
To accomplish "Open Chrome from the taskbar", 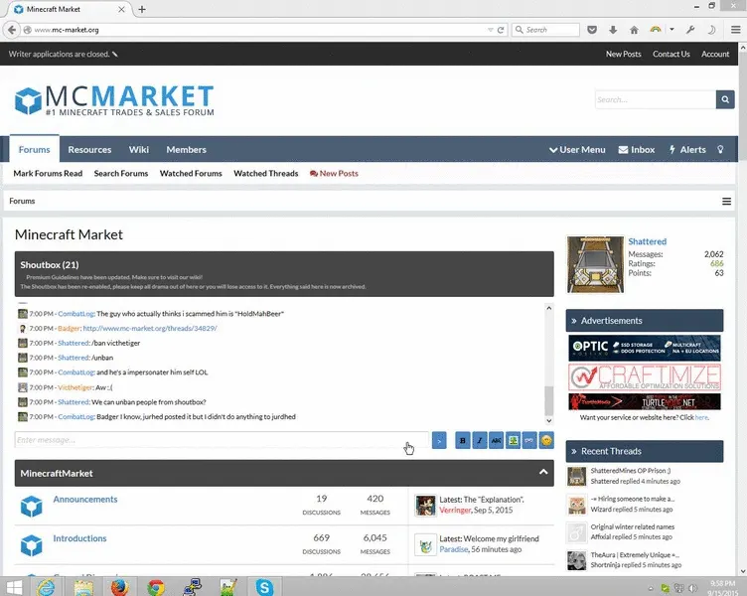I will [155, 587].
